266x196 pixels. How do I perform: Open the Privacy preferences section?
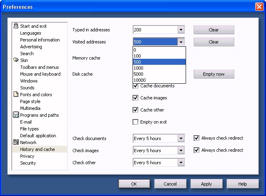27,156
